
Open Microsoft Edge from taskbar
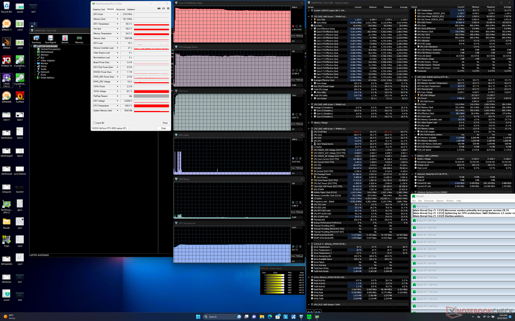pos(270,317)
